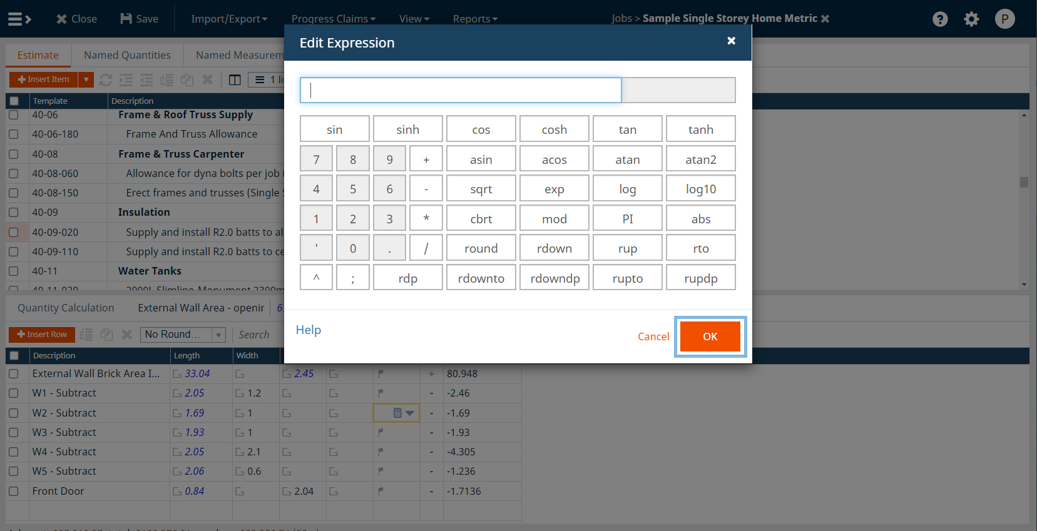
Task: Click the scroll down arrow of estimate table
Action: [x=1024, y=285]
